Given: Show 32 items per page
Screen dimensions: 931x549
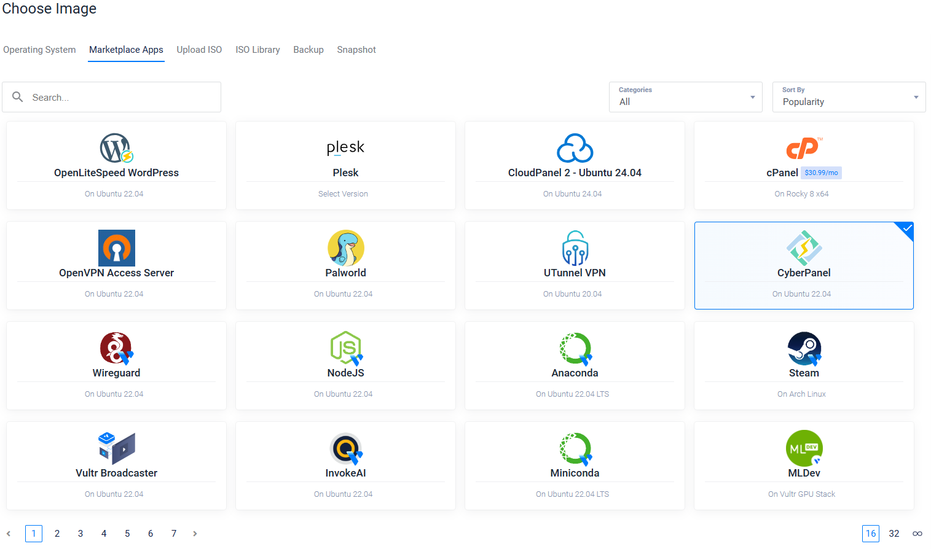Looking at the screenshot, I should tap(894, 534).
